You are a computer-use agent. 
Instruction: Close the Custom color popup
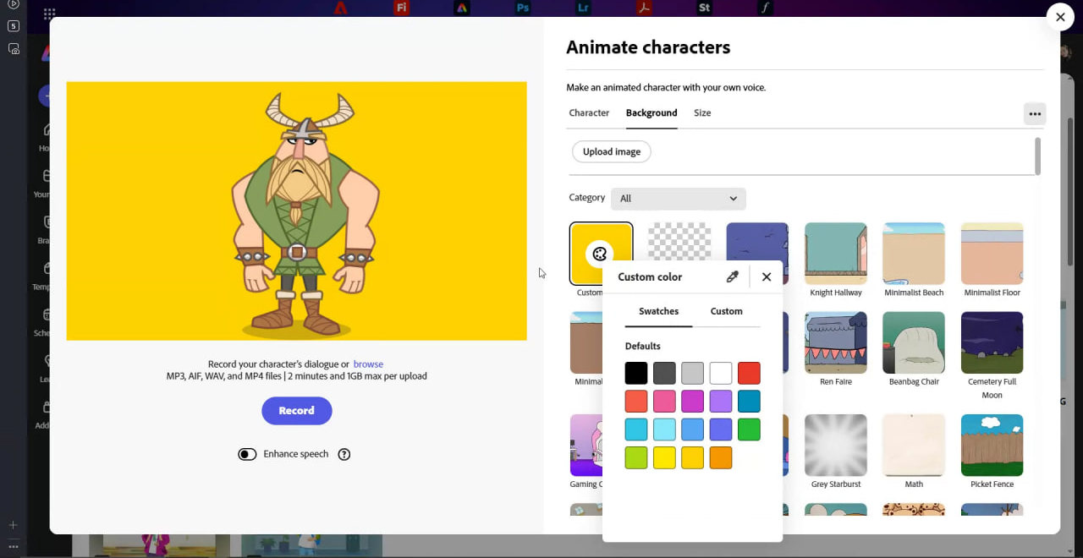(767, 276)
